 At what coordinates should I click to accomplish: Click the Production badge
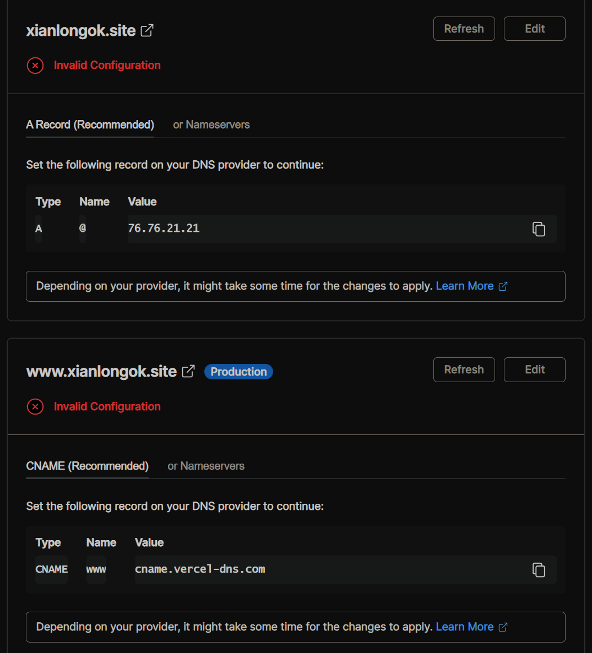[x=238, y=372]
